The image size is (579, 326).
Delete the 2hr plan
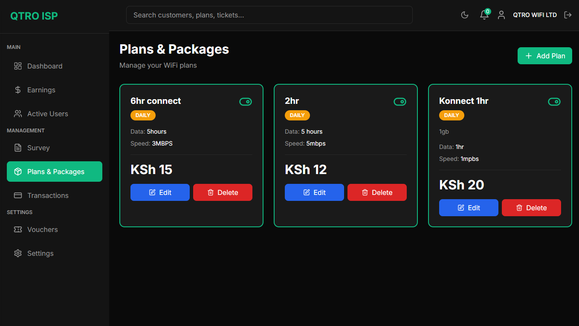(377, 192)
